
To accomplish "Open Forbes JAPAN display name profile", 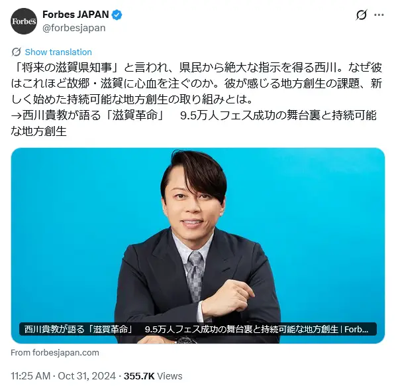I will [75, 15].
